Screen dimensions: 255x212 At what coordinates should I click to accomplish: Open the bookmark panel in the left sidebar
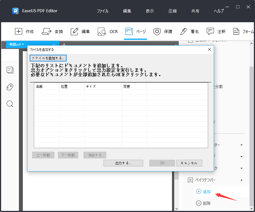pyautogui.click(x=10, y=87)
